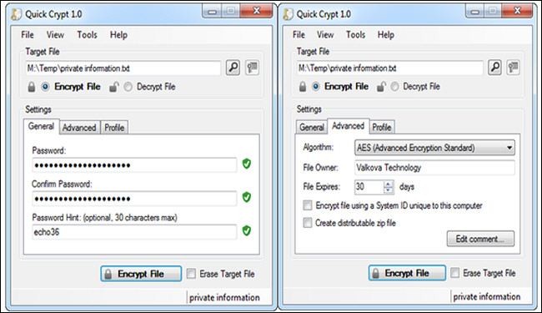542x313 pixels.
Task: Open File menu in left window
Action: [28, 35]
